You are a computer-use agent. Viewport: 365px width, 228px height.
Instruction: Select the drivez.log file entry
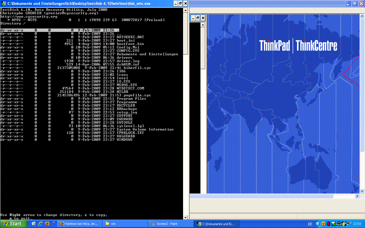tap(70, 61)
